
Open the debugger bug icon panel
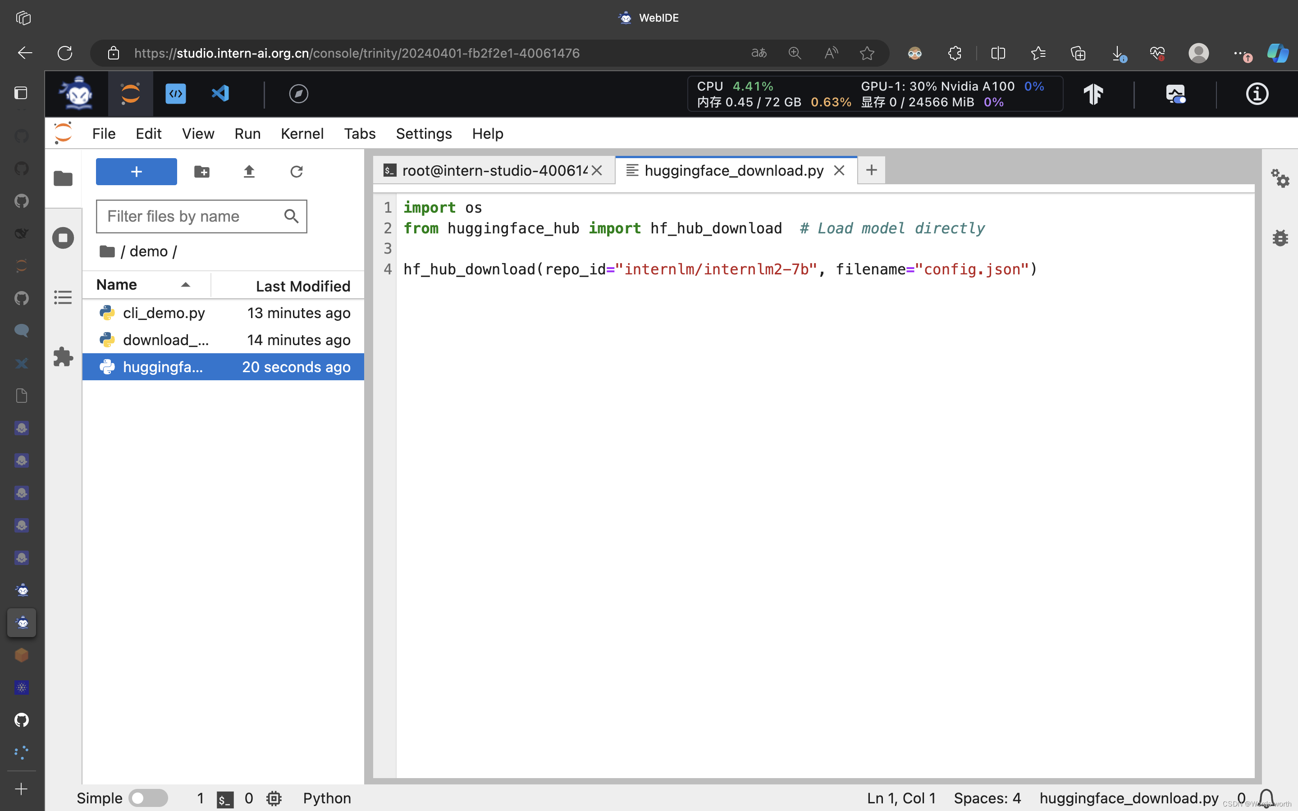pos(1280,237)
